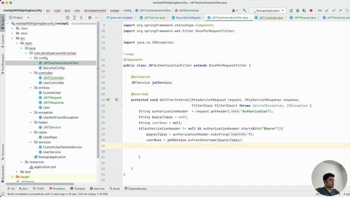
Task: Expand the .mvn folder
Action: point(12,33)
